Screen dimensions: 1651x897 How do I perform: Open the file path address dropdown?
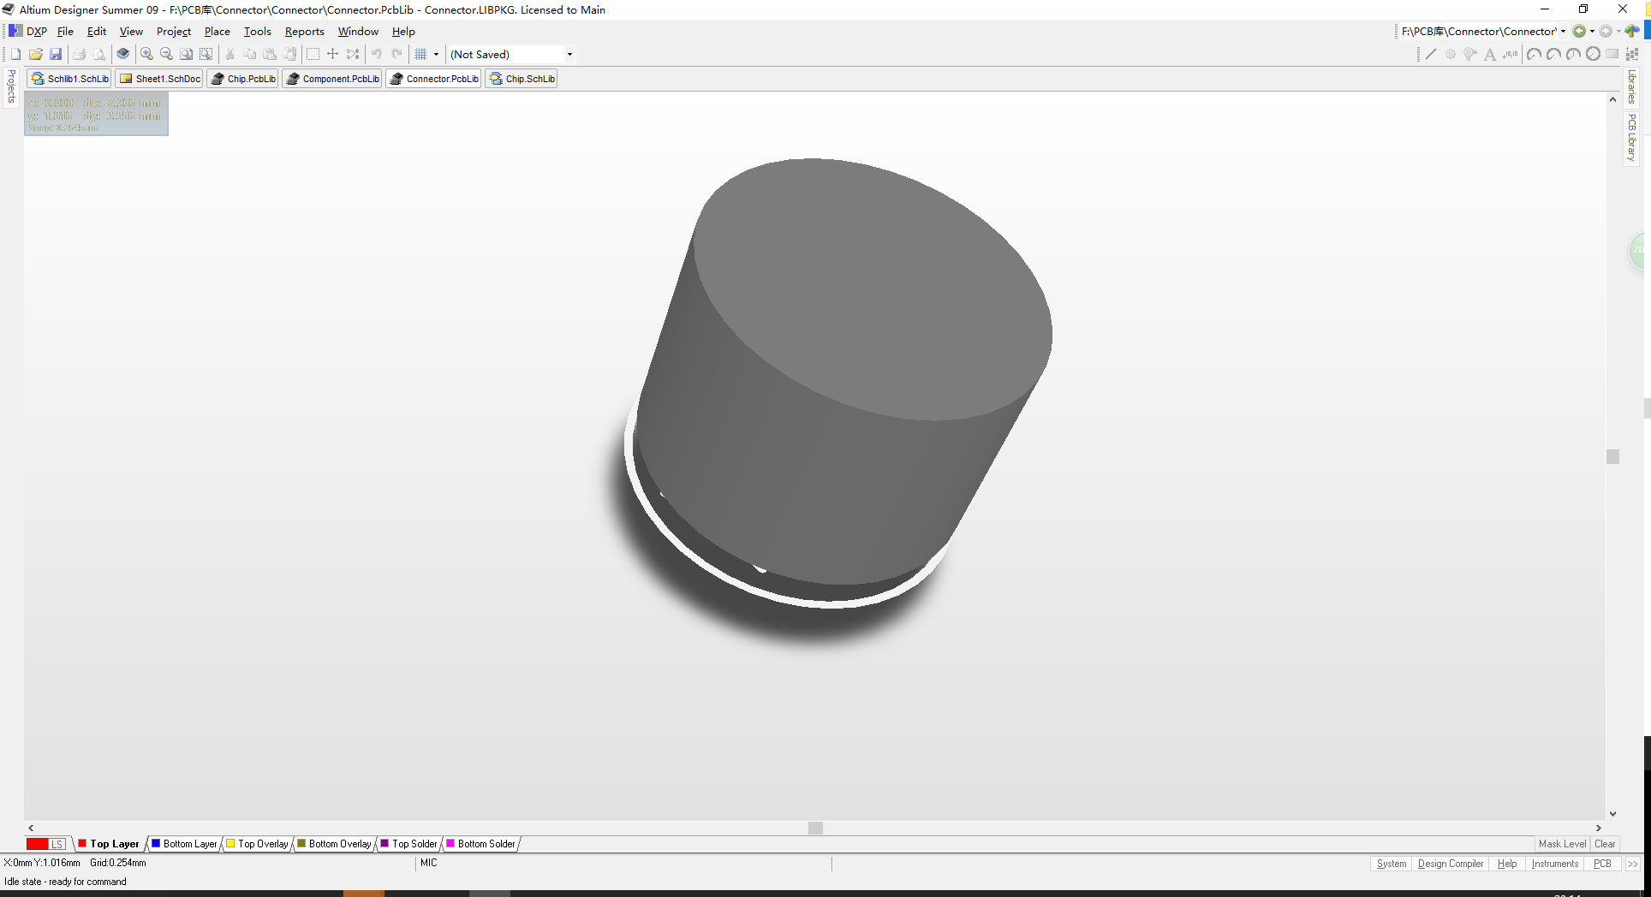tap(1563, 31)
